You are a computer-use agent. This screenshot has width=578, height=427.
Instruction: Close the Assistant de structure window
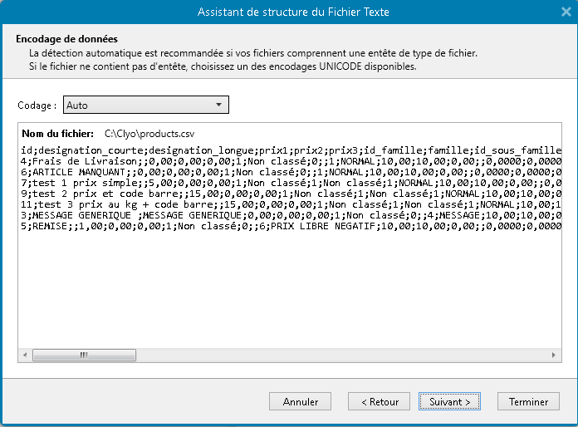point(565,12)
